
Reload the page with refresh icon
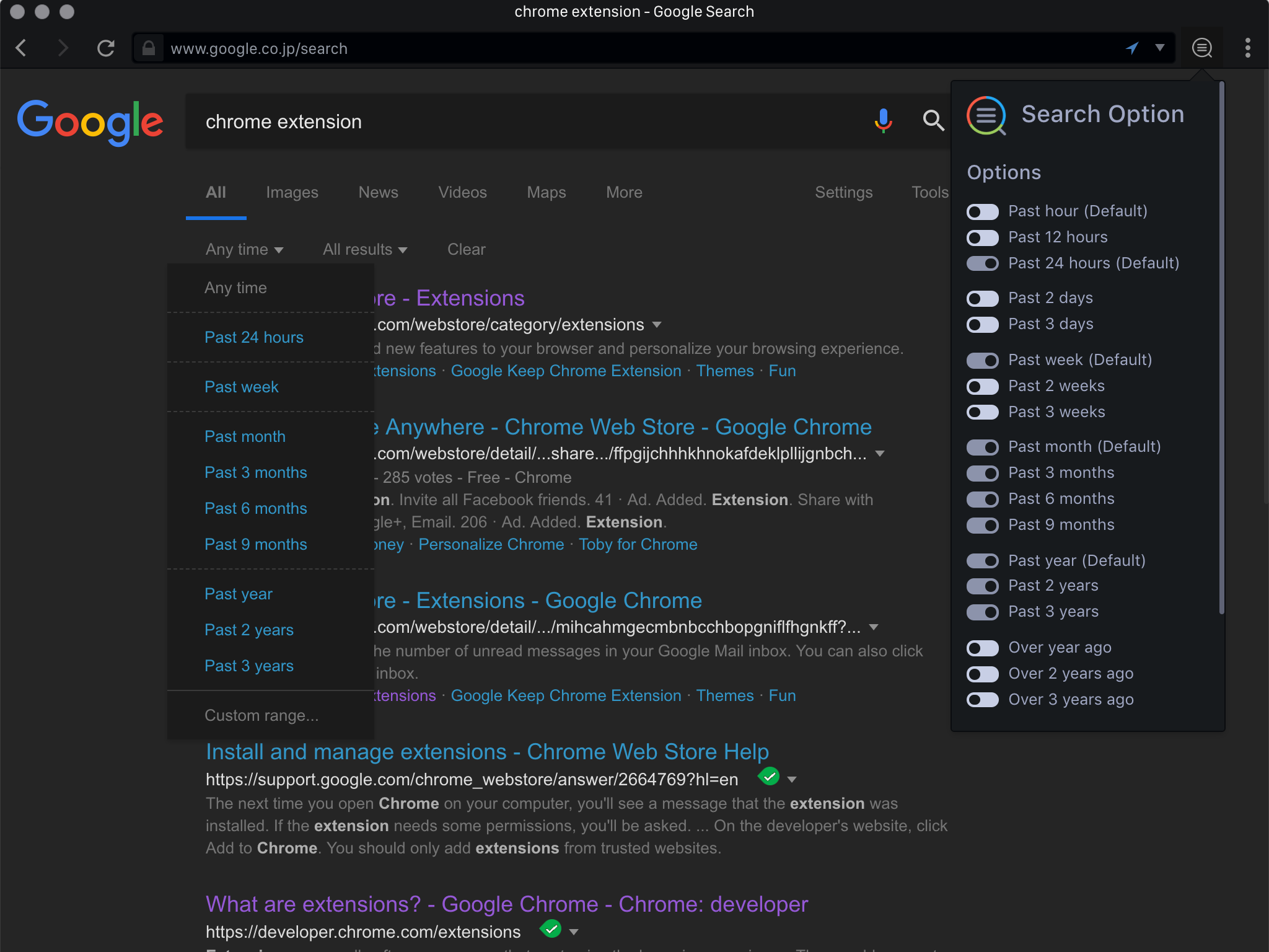[106, 48]
